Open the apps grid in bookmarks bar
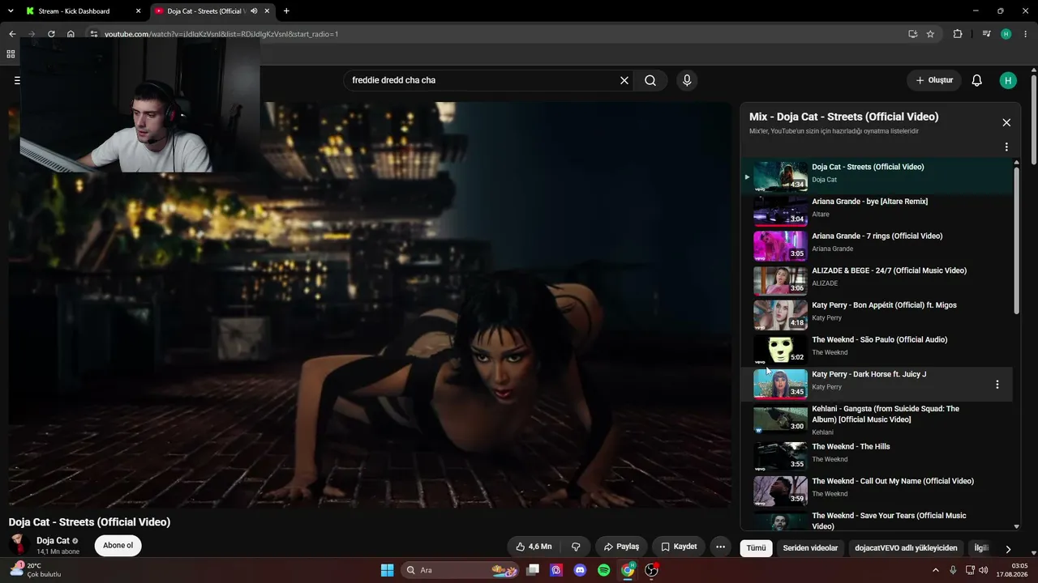1038x583 pixels. pos(11,54)
